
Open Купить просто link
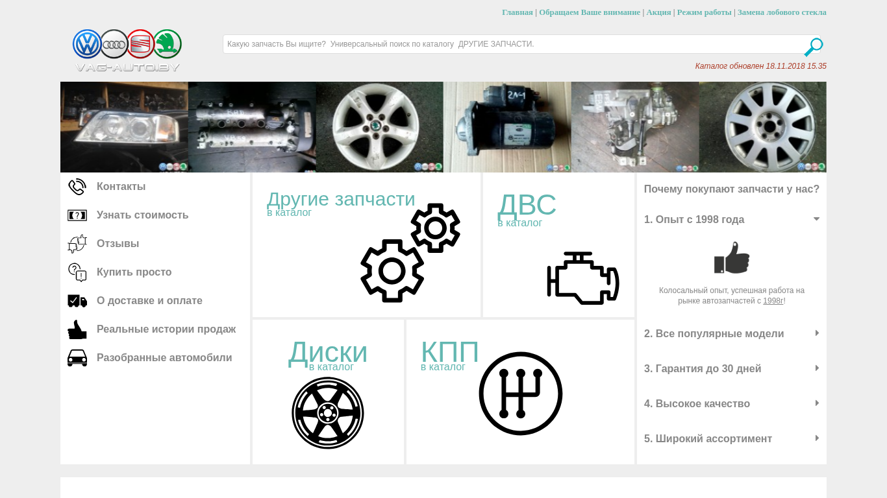click(x=134, y=272)
